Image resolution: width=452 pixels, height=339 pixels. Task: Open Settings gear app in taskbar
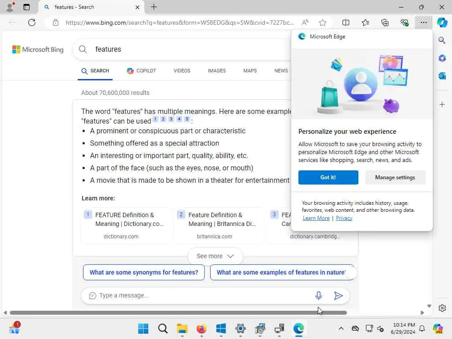[241, 328]
